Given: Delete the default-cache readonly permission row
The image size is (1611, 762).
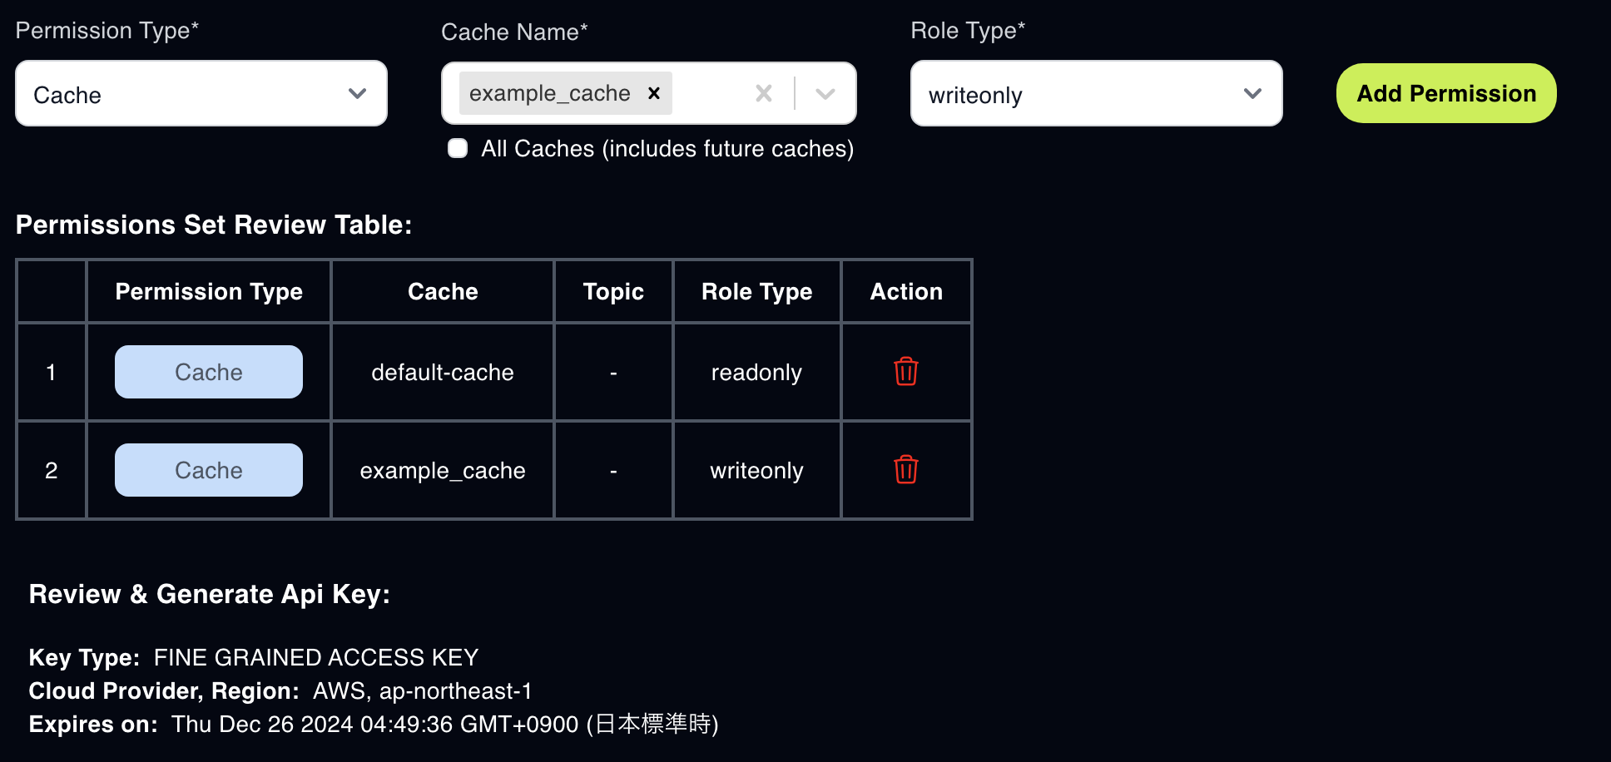Looking at the screenshot, I should pyautogui.click(x=905, y=372).
